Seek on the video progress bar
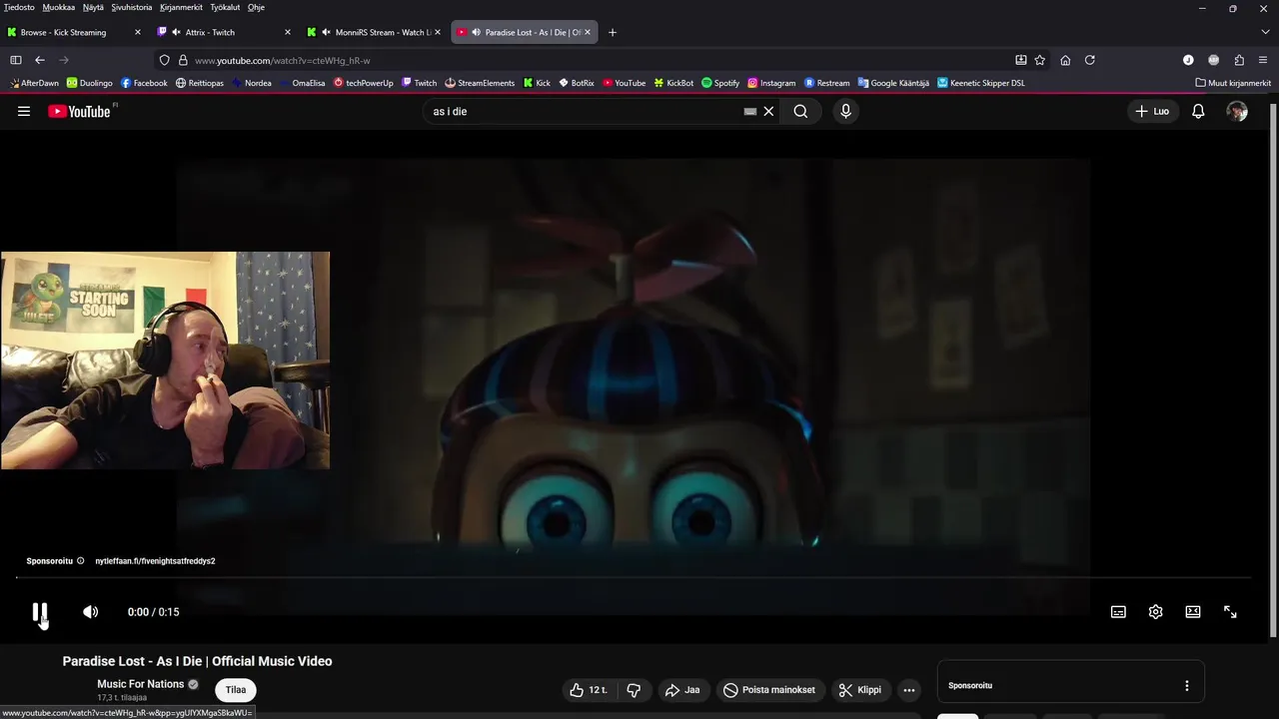The image size is (1279, 719). pyautogui.click(x=634, y=577)
